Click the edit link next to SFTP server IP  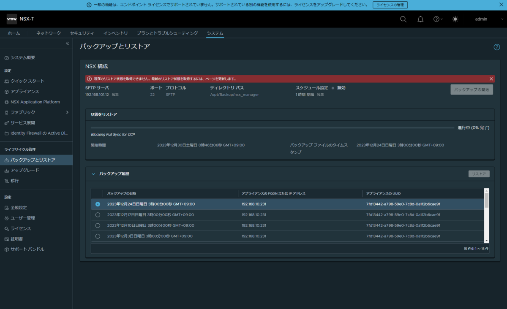115,95
